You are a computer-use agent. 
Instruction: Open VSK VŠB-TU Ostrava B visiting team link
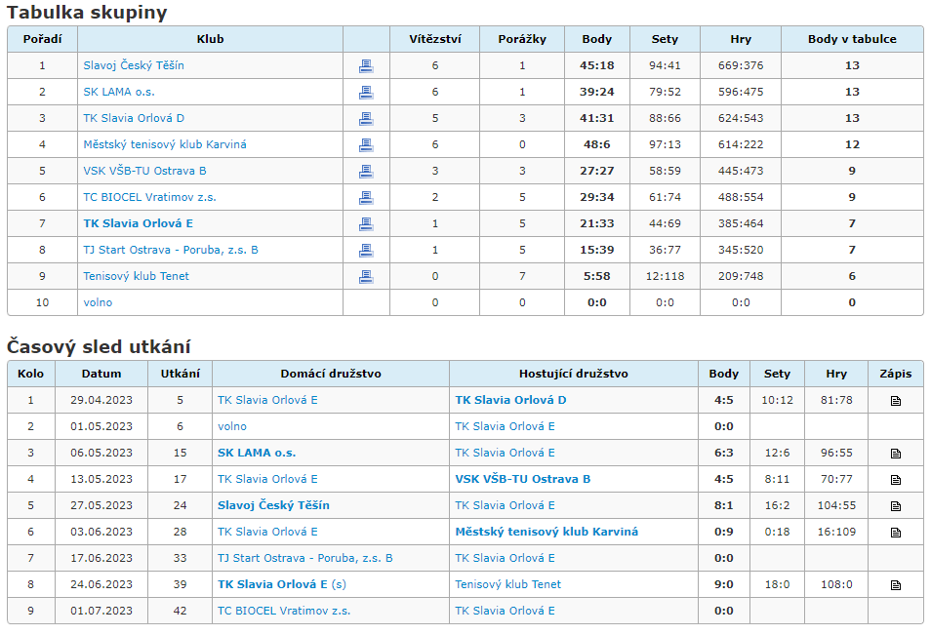pos(522,479)
